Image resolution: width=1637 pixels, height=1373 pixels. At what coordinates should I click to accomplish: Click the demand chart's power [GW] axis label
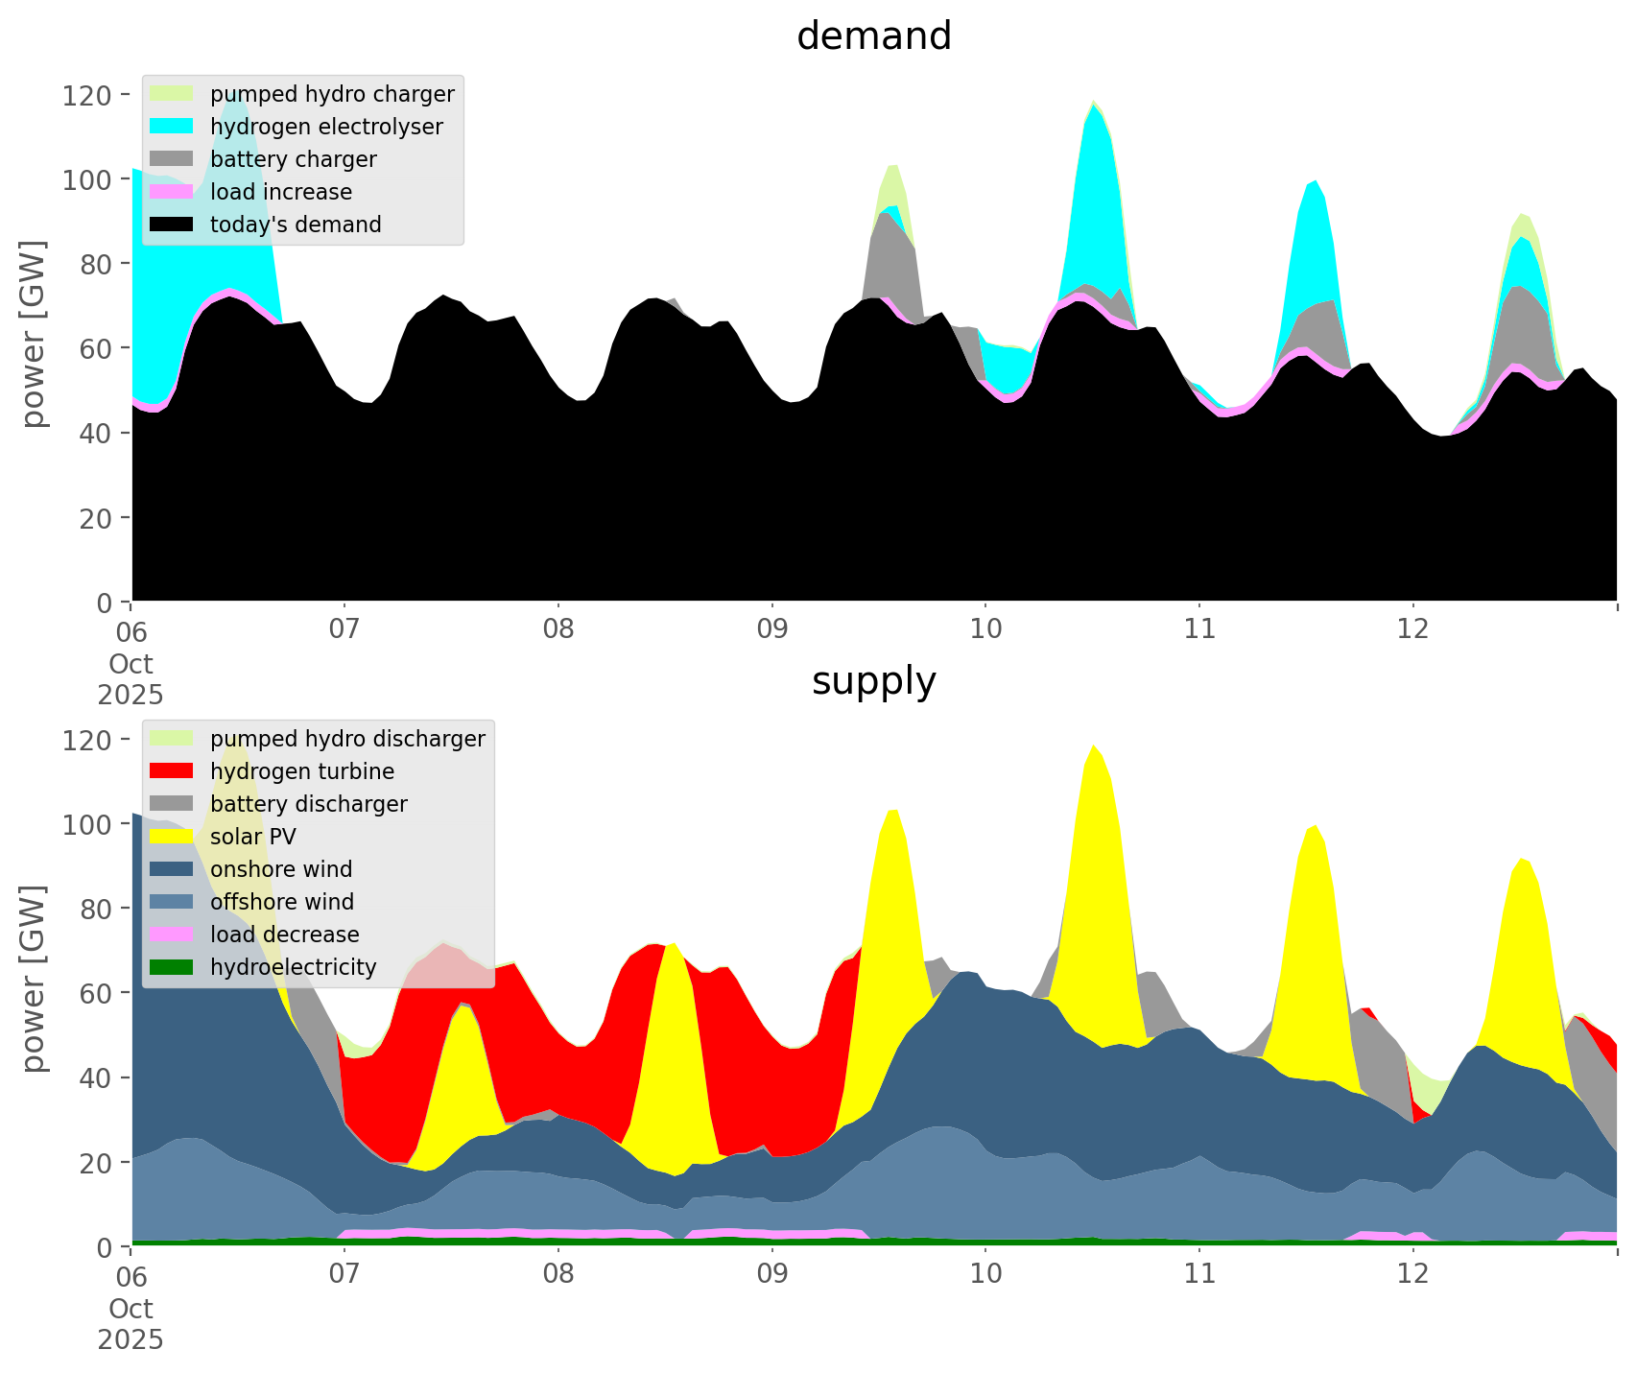tap(34, 334)
